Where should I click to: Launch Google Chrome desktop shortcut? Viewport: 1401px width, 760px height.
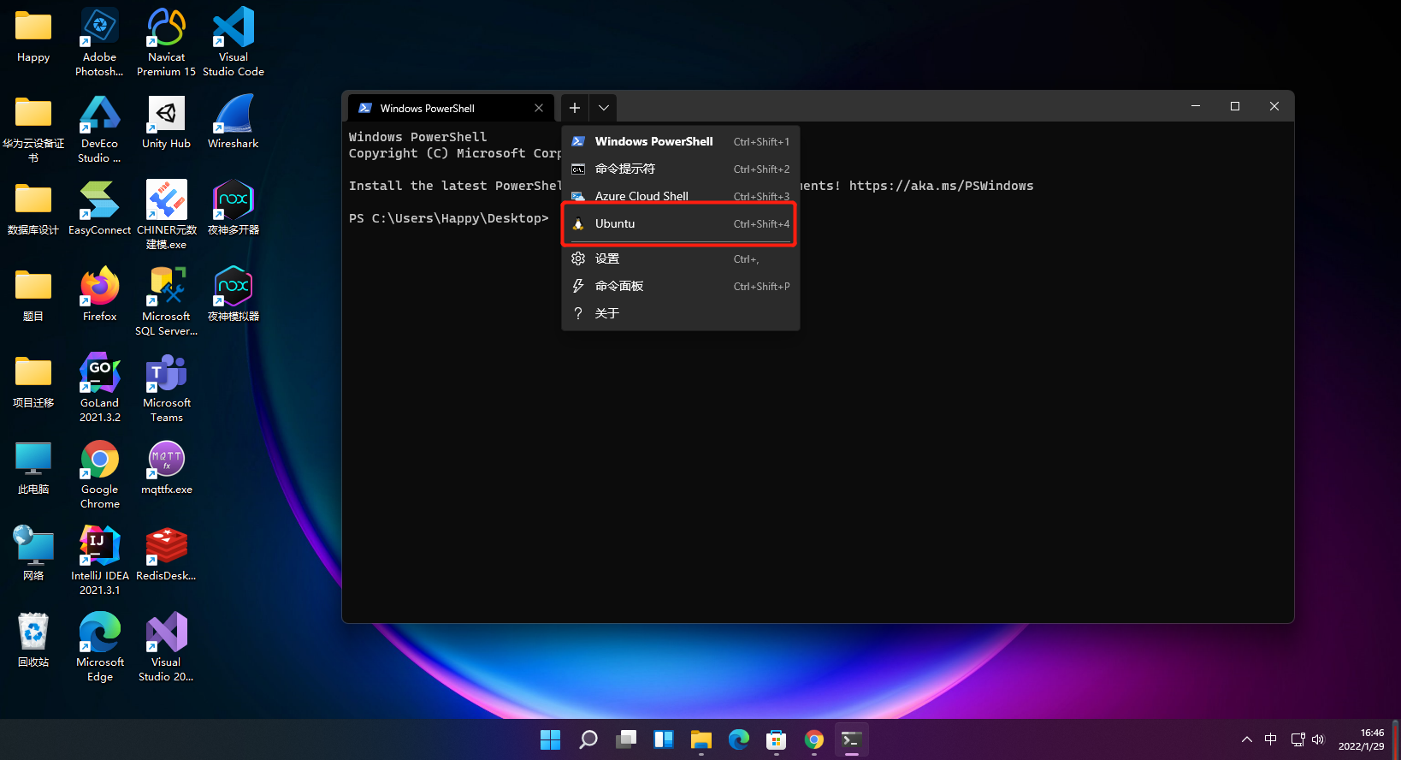(99, 474)
